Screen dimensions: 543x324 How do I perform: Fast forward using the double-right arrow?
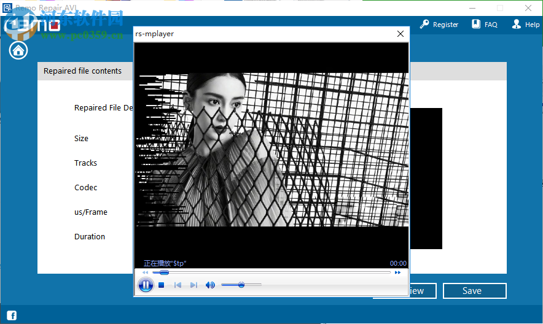[x=397, y=272]
